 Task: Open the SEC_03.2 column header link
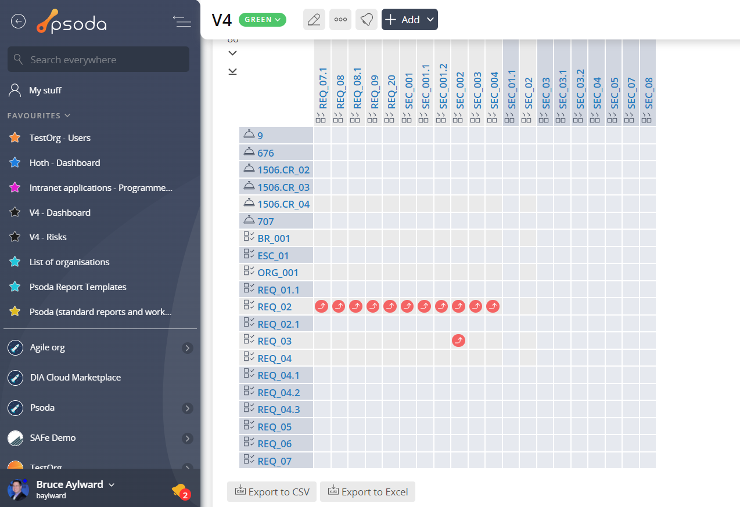[x=580, y=89]
